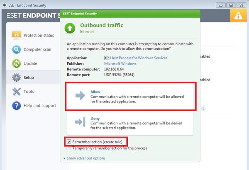Click remote computer address 192.168.0.64

click(x=114, y=69)
